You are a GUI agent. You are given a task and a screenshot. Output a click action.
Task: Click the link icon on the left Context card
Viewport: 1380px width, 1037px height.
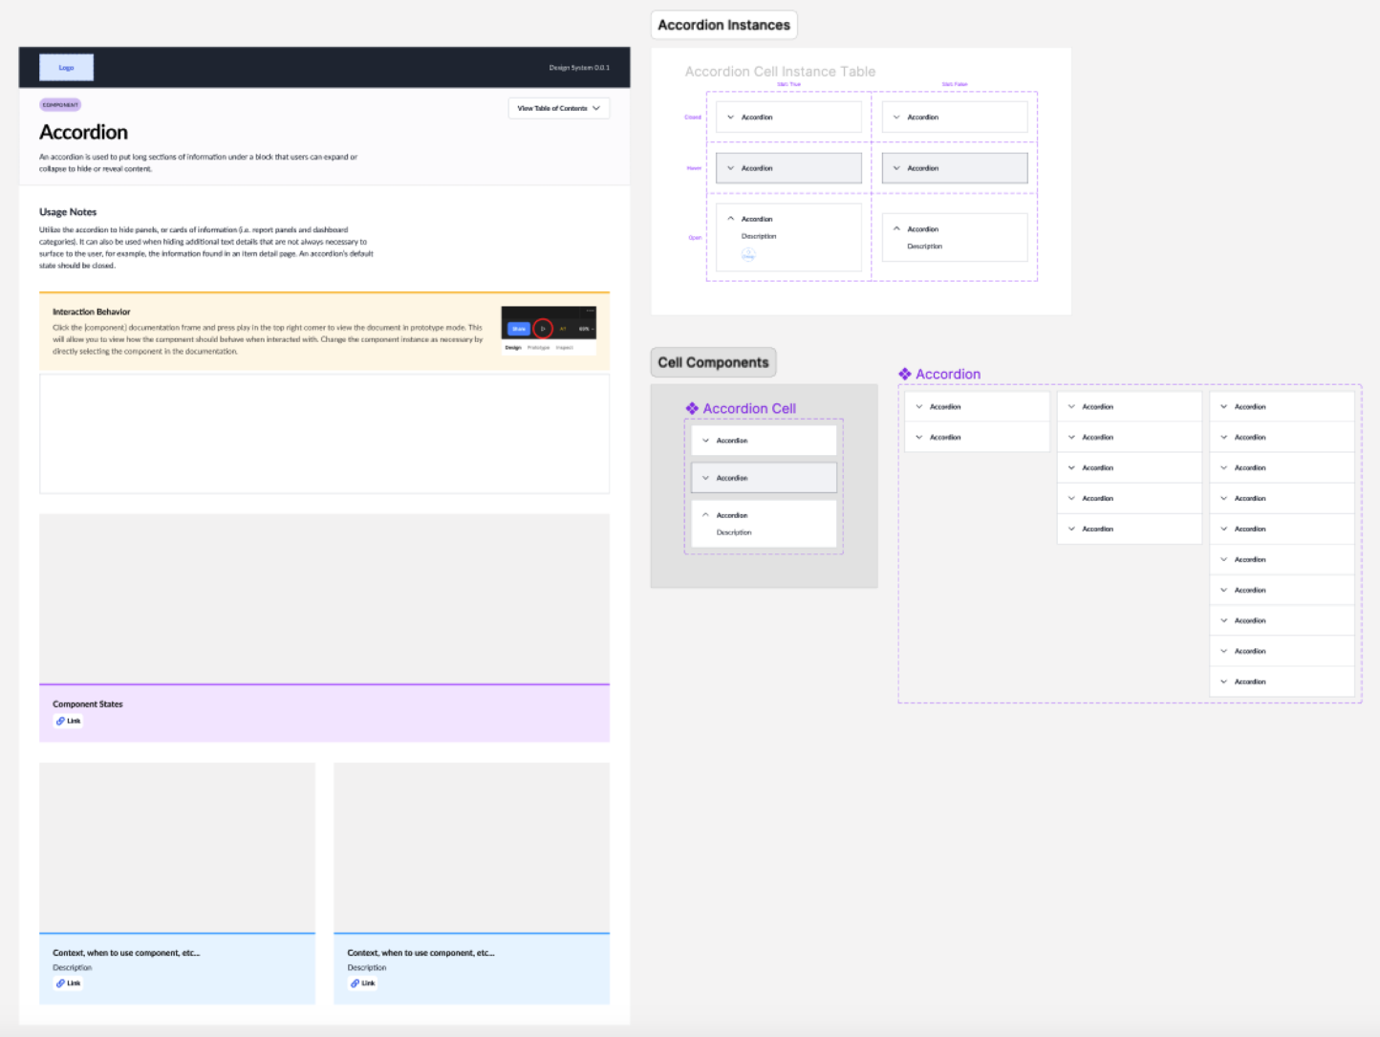(x=59, y=983)
